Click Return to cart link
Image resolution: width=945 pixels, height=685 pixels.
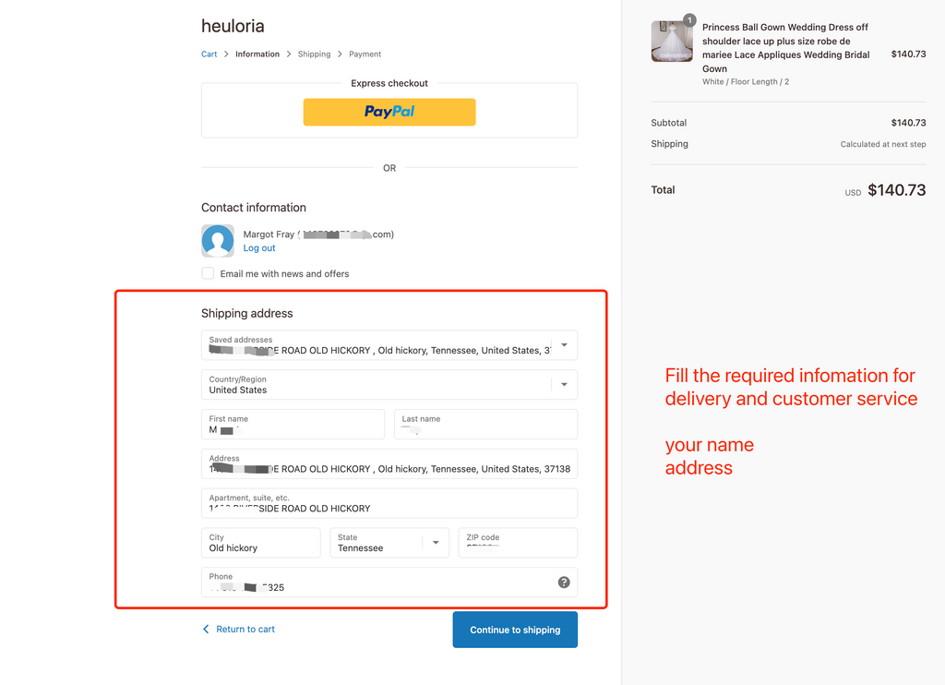[x=245, y=630]
